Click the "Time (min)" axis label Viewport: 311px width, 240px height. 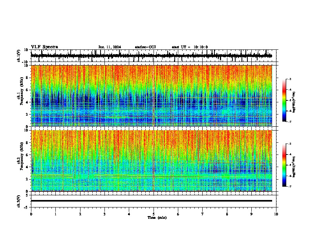pyautogui.click(x=157, y=218)
